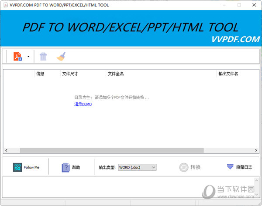The height and width of the screenshot is (206, 262).
Task: Click the 帮助 button label
Action: coord(76,167)
